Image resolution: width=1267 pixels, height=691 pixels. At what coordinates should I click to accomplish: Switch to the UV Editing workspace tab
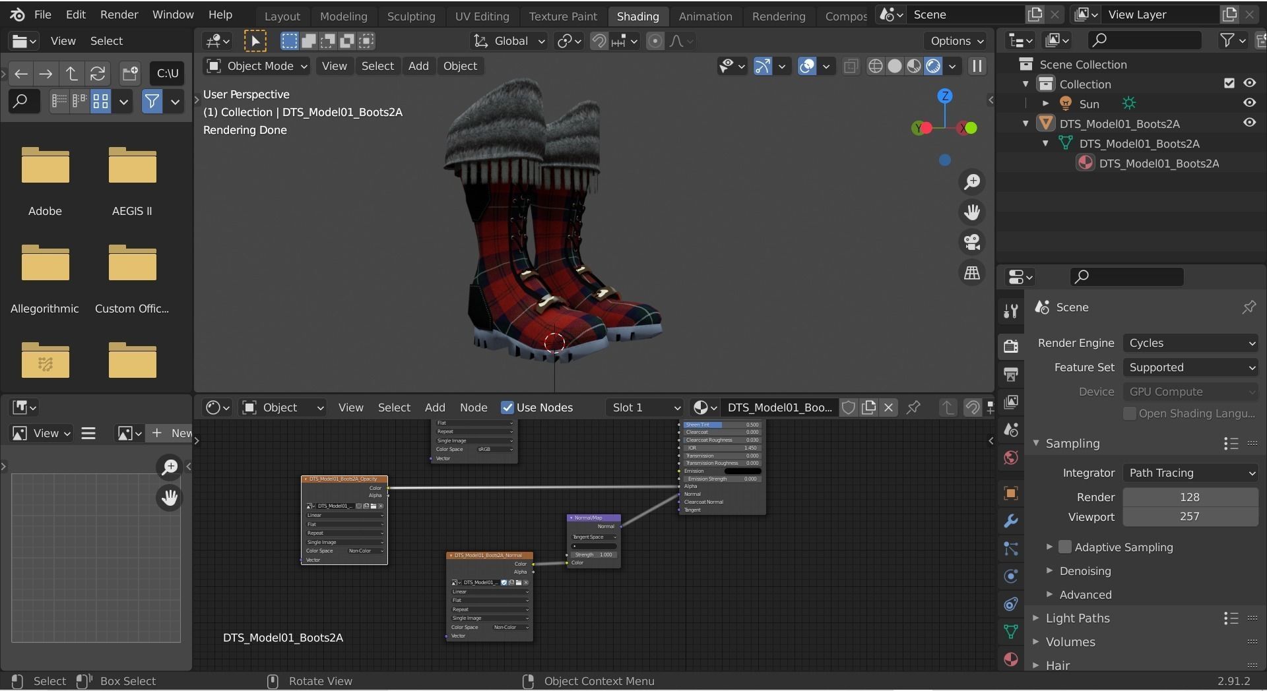[x=482, y=16]
